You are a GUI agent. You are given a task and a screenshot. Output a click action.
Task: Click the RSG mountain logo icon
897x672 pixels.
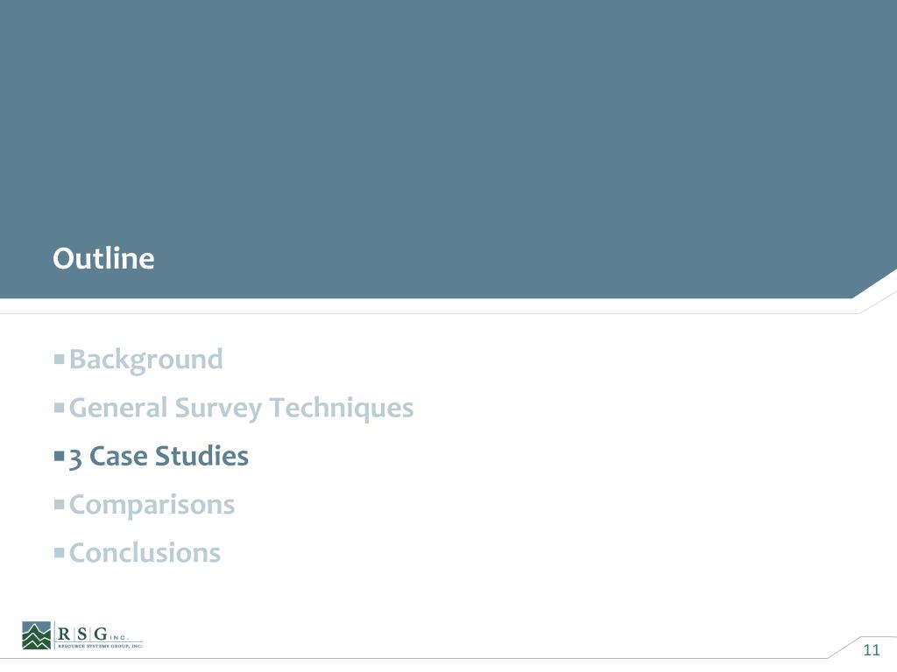(37, 635)
